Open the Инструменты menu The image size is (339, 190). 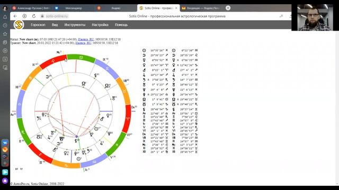[x=75, y=25]
